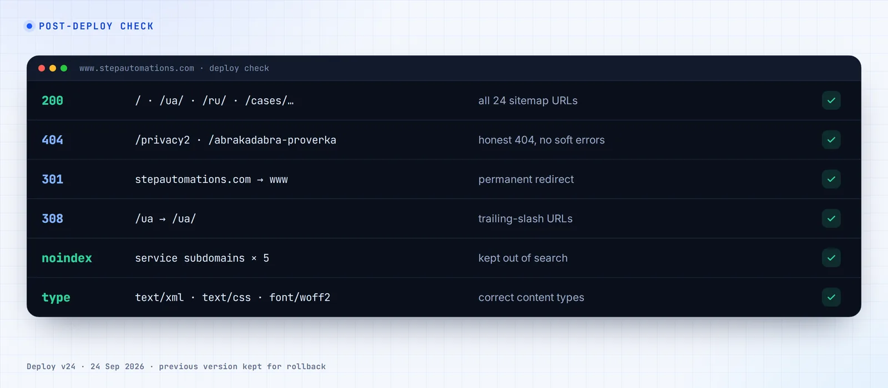Click the correct content types note
888x388 pixels.
pos(531,298)
